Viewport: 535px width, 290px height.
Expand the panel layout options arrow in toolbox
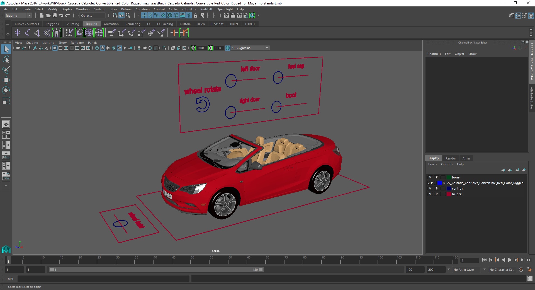(6, 186)
